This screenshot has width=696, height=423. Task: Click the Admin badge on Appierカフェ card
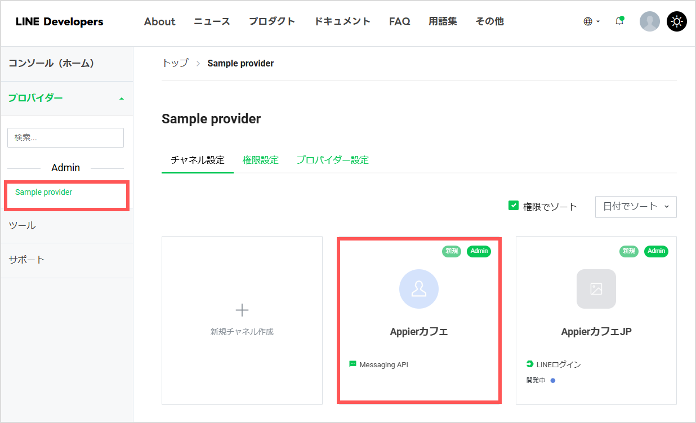coord(479,251)
